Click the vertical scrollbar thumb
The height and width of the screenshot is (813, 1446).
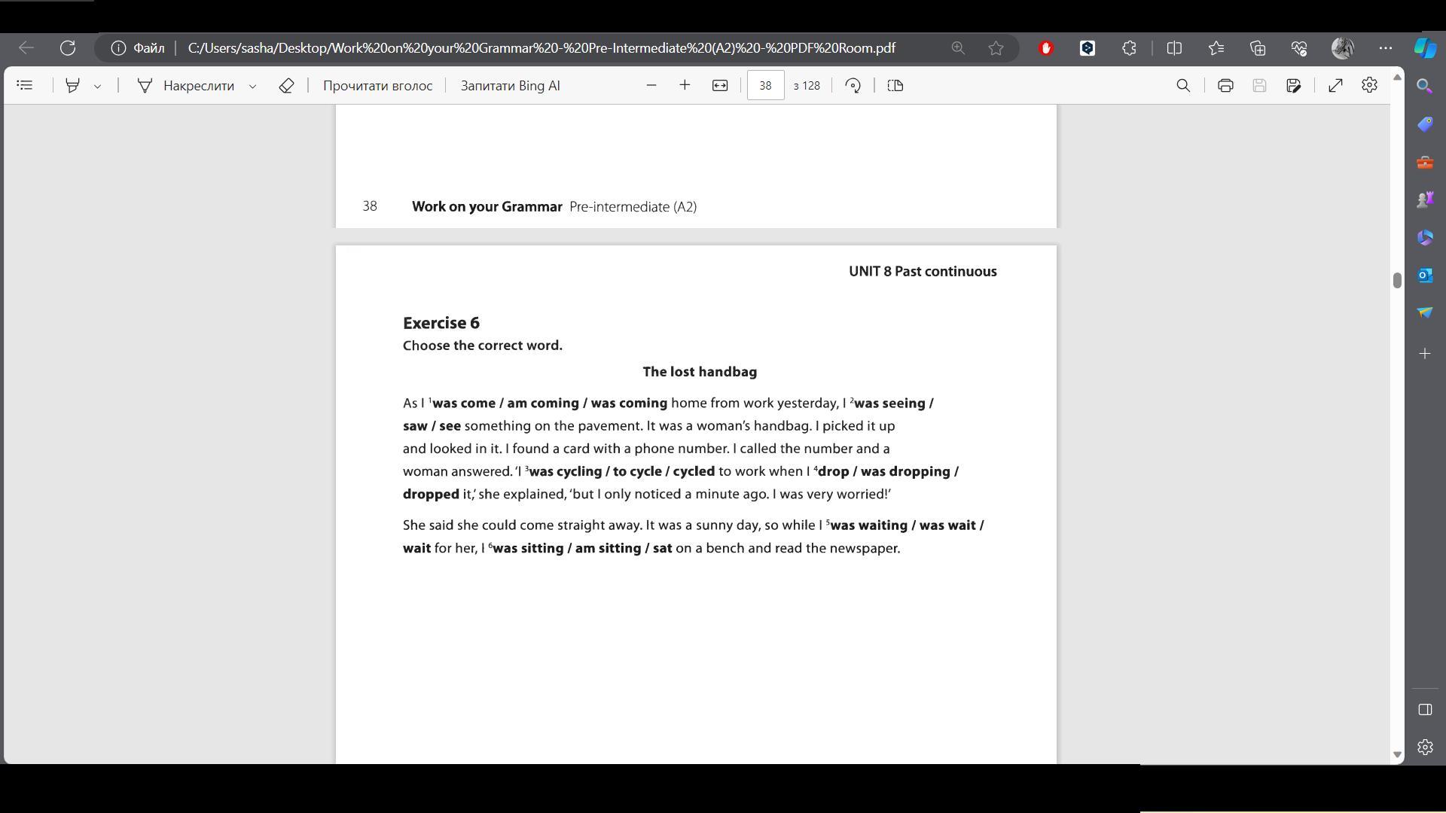(x=1397, y=280)
